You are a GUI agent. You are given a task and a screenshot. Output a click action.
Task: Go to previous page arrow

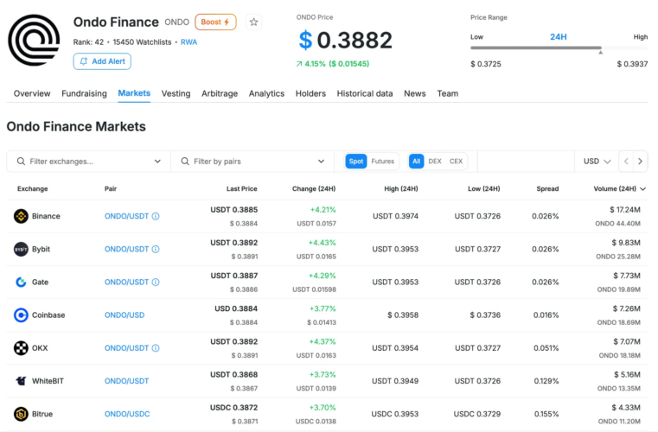(626, 161)
